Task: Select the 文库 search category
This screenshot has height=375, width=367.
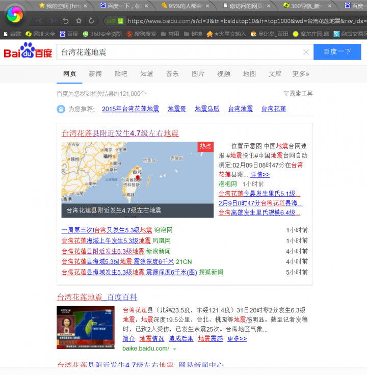Action: [275, 74]
